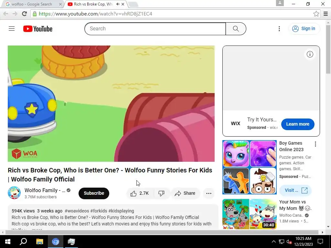Mute the tab via speaker icon
The width and height of the screenshot is (331, 248).
[x=118, y=4]
